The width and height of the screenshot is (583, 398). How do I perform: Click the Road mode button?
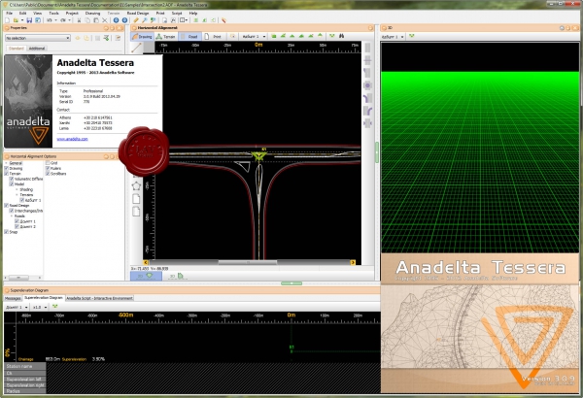[x=190, y=37]
